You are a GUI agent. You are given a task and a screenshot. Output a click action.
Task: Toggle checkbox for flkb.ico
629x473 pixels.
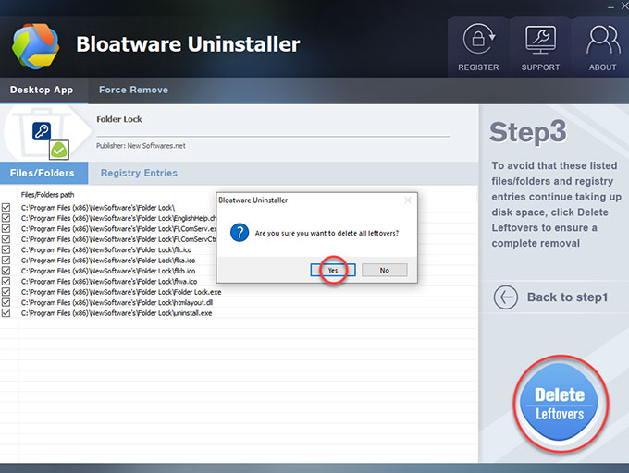point(6,271)
